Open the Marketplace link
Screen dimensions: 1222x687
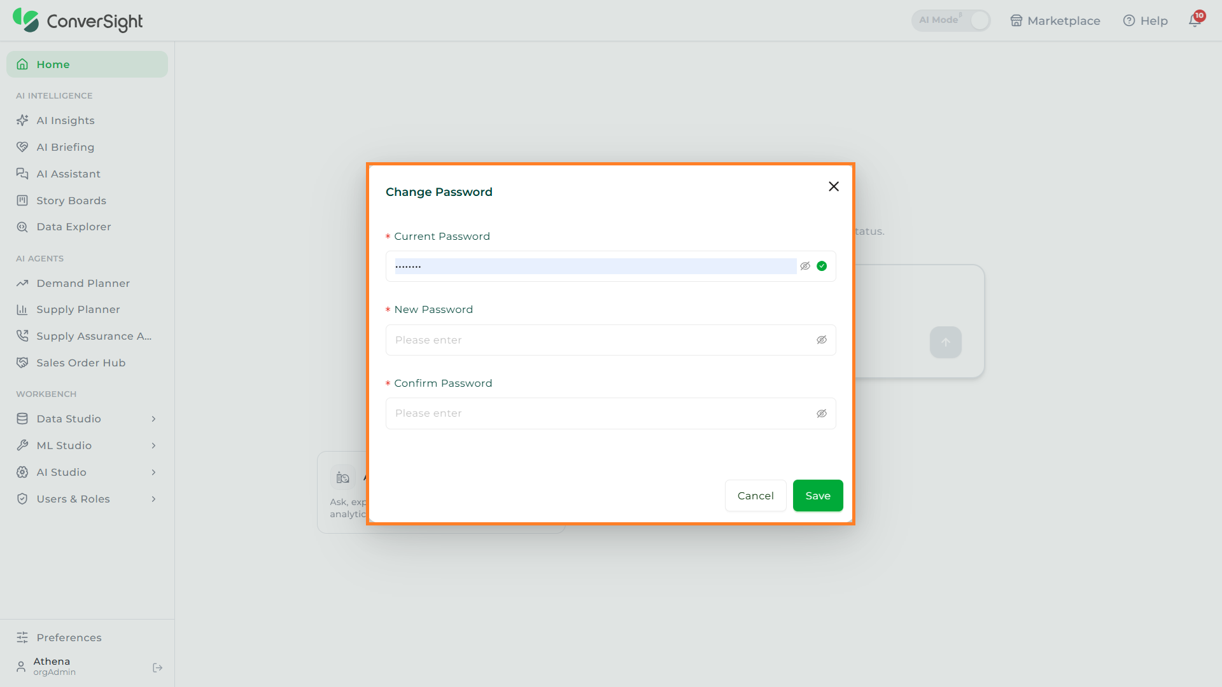point(1055,20)
